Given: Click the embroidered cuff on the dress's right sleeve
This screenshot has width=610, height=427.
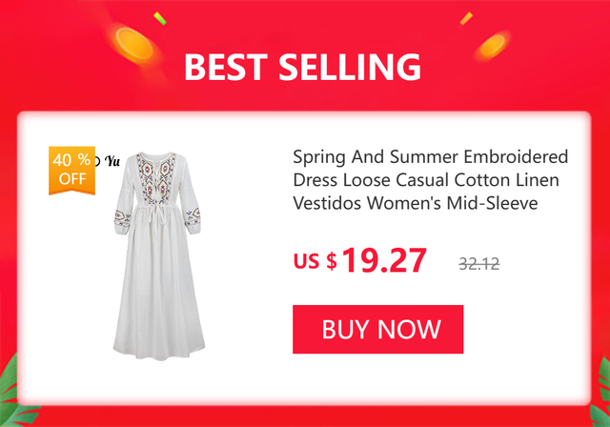Looking at the screenshot, I should [x=193, y=217].
